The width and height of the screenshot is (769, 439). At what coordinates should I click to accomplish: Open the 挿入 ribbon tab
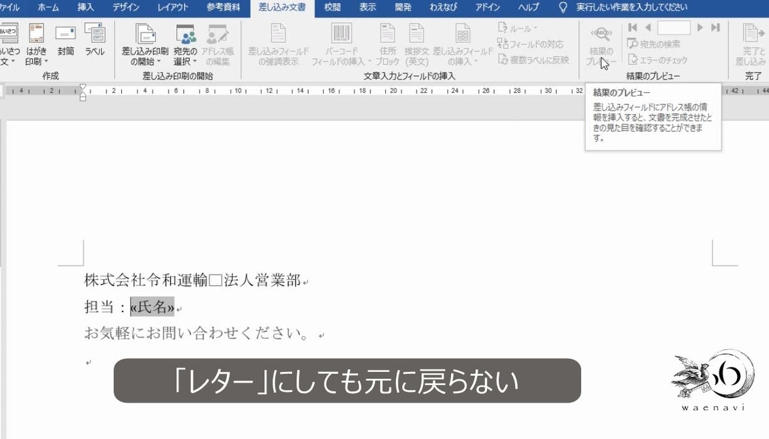tap(85, 8)
